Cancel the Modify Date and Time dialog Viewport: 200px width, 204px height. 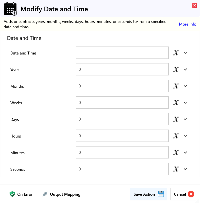[183, 194]
